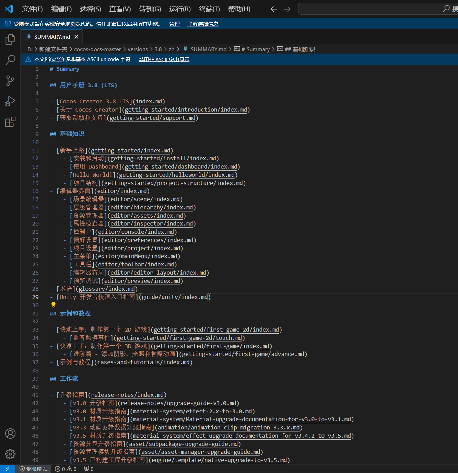Click the index.md link on line 5
Screen dimensions: 458x473
coord(149,102)
